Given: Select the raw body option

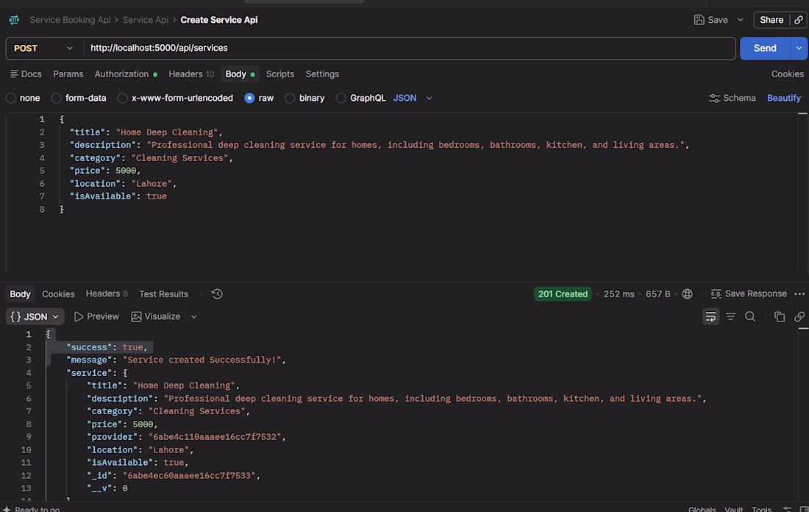Looking at the screenshot, I should point(259,98).
